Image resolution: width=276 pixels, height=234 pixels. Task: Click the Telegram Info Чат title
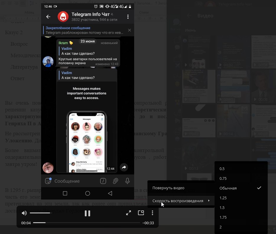click(x=90, y=14)
